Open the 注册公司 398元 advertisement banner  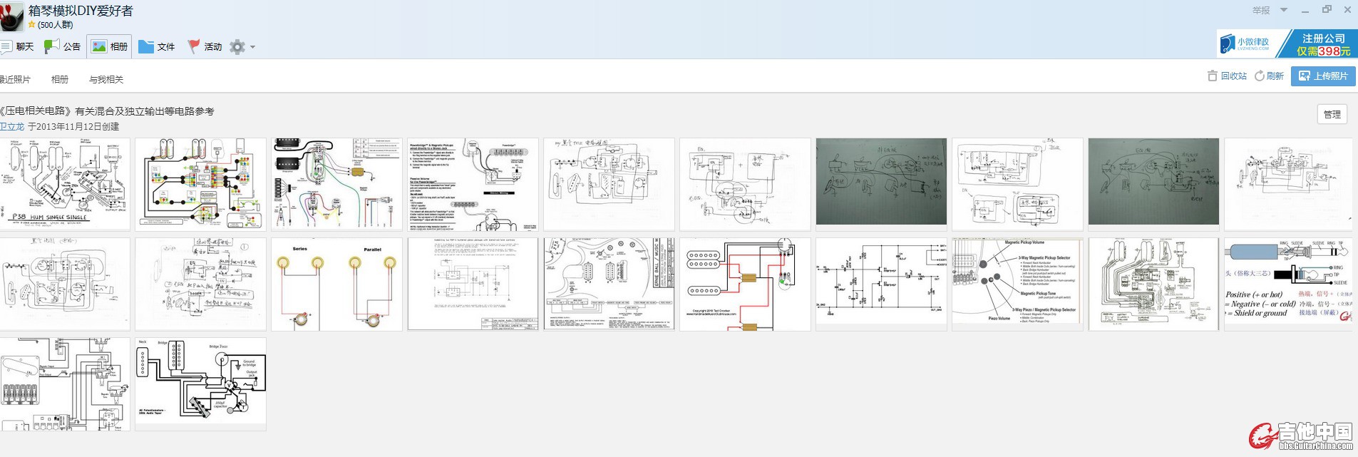(1287, 44)
